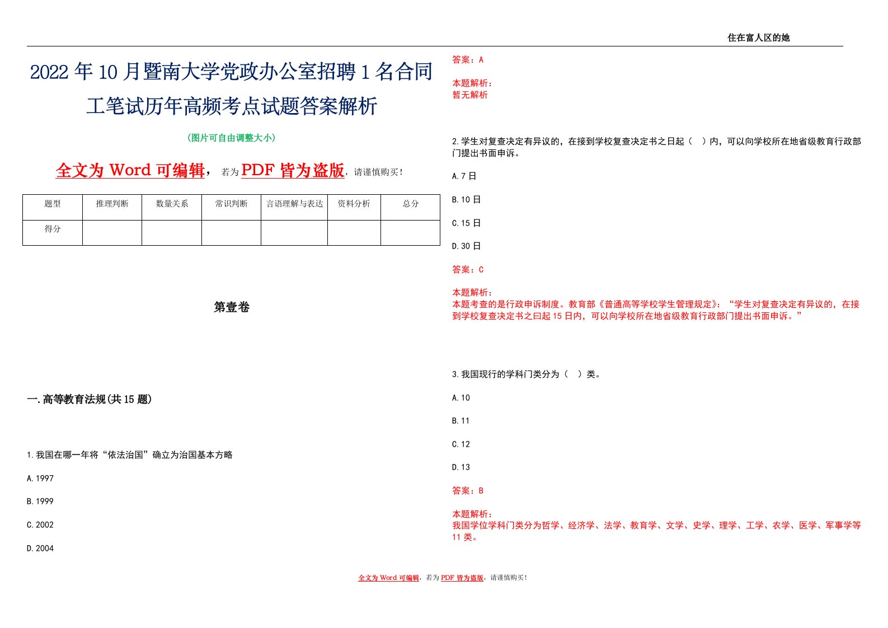Viewport: 888px width, 628px height.
Task: Click the red underlined 'PDF 皆为盗版' text
Action: click(293, 170)
